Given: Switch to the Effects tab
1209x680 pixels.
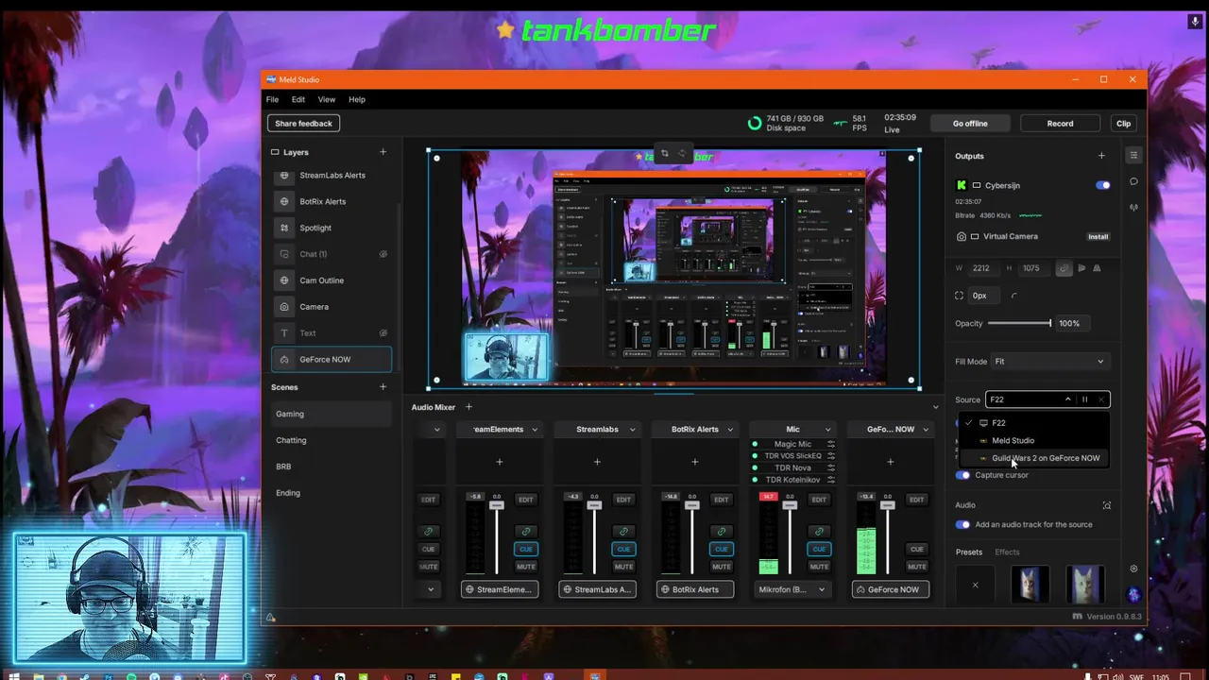Looking at the screenshot, I should pyautogui.click(x=1007, y=552).
